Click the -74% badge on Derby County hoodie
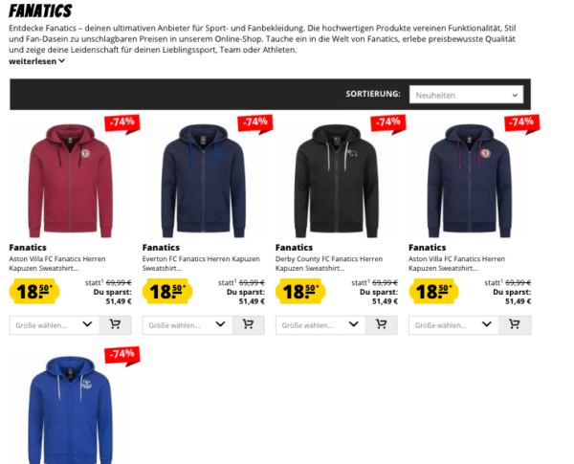The image size is (574, 464). point(388,123)
